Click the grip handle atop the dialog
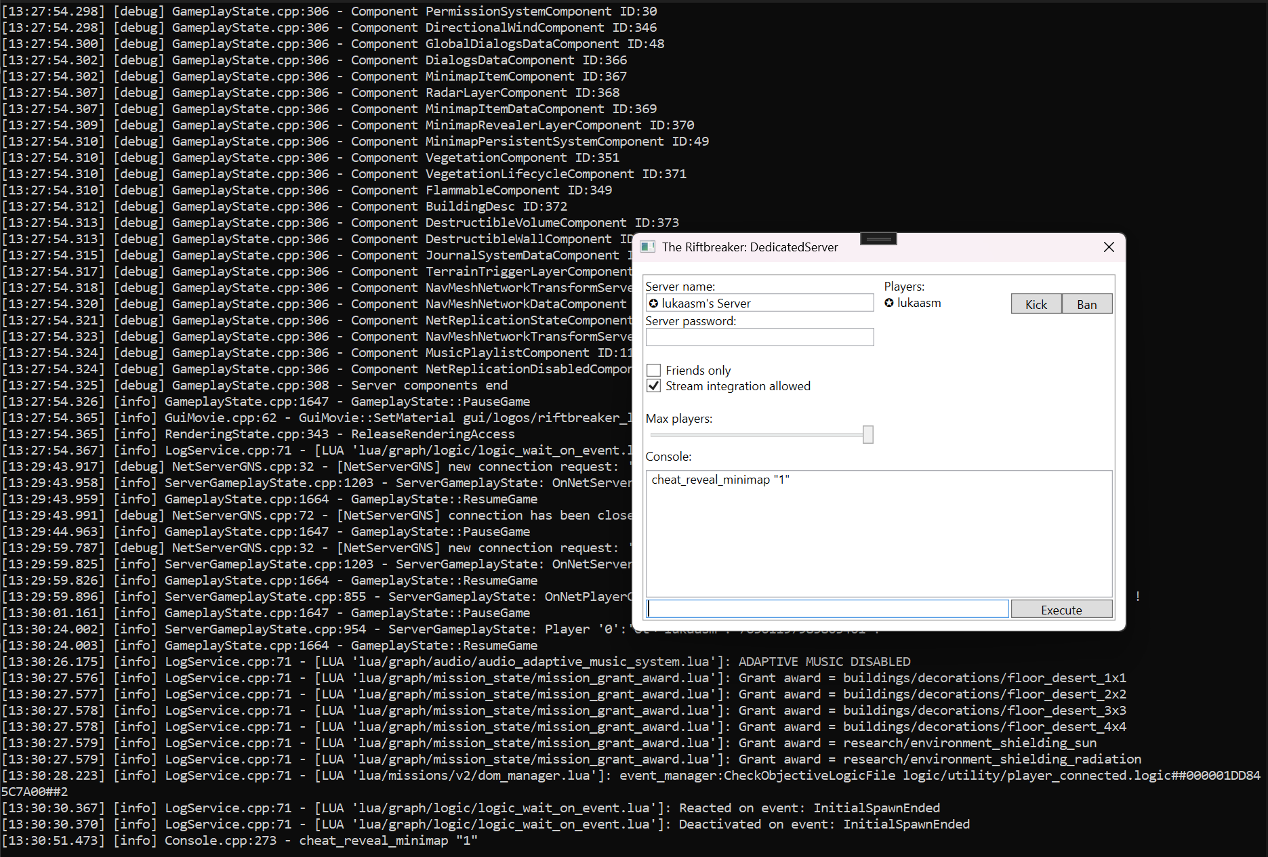Image resolution: width=1268 pixels, height=857 pixels. pos(878,238)
